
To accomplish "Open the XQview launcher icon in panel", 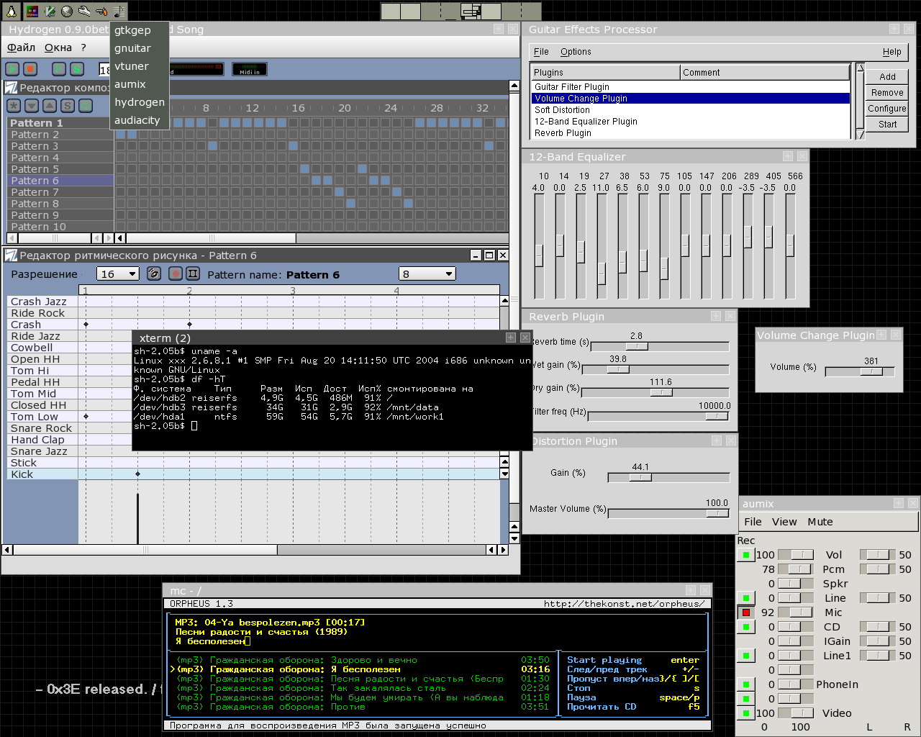I will click(x=32, y=11).
